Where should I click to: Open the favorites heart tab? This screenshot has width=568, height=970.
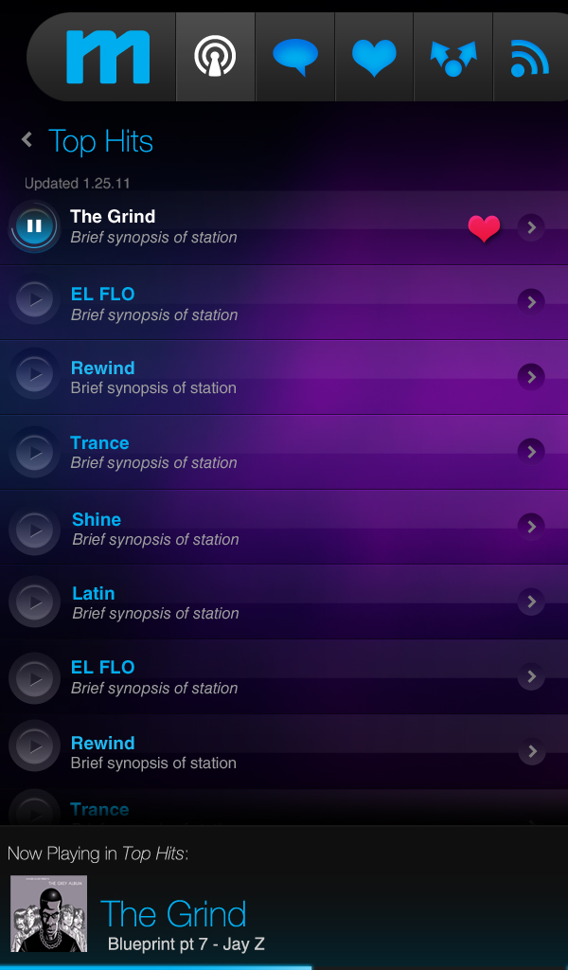(x=374, y=57)
